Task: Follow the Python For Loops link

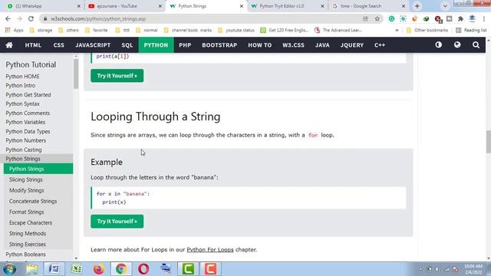Action: coord(210,250)
